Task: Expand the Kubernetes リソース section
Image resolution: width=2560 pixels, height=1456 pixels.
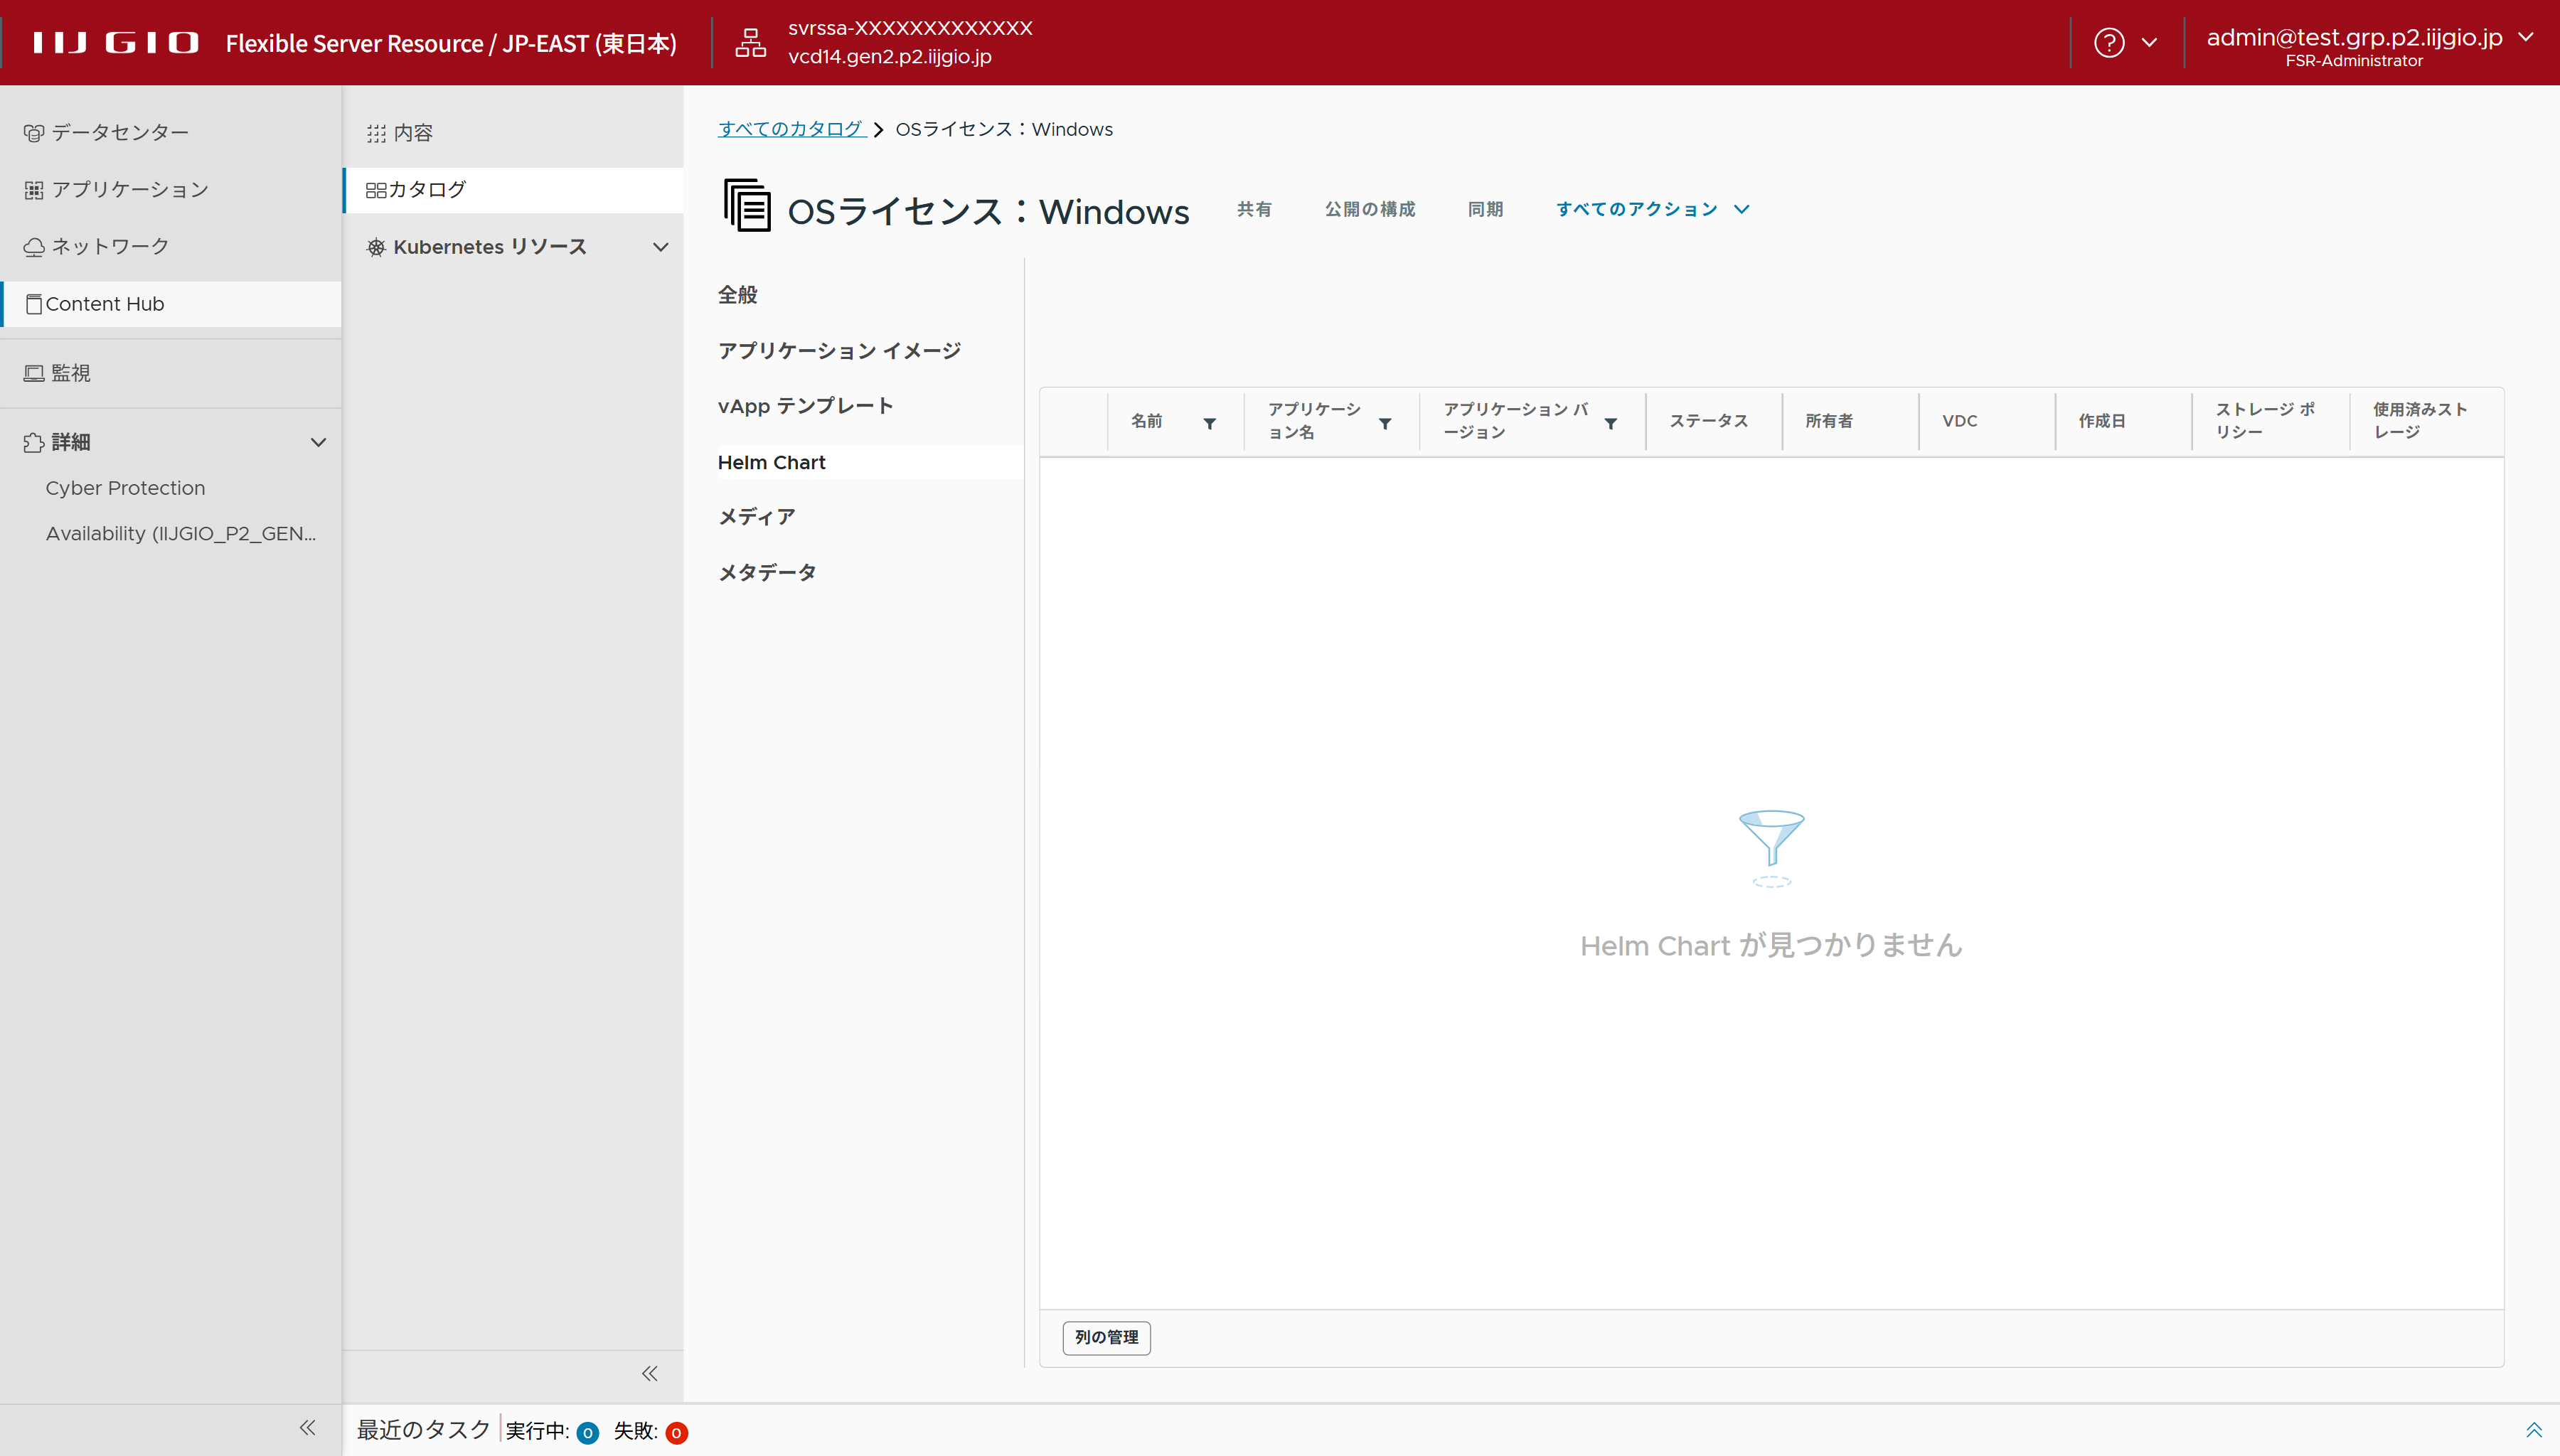Action: click(x=660, y=247)
